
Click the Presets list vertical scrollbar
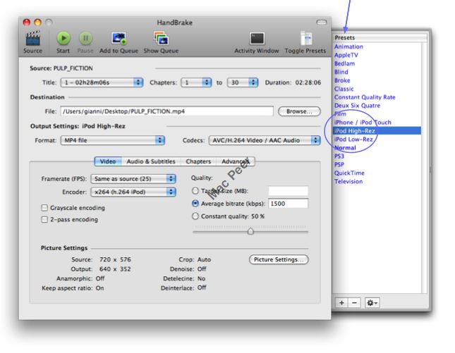(424, 168)
